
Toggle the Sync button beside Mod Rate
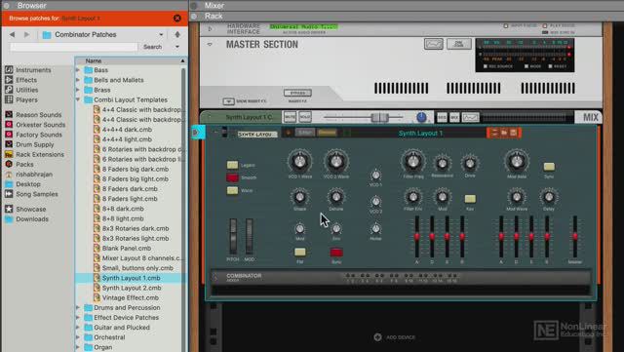click(549, 167)
